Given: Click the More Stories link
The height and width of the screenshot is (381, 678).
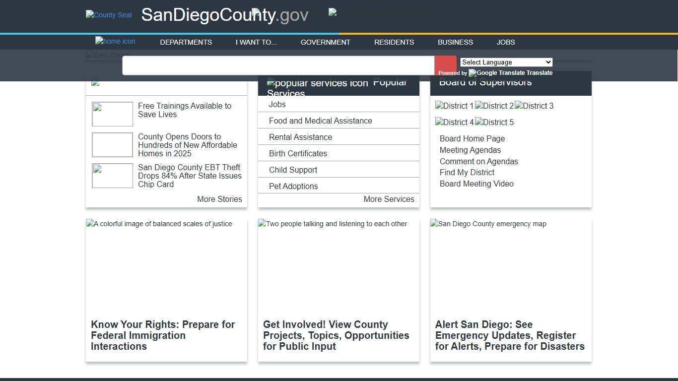Looking at the screenshot, I should pos(219,199).
